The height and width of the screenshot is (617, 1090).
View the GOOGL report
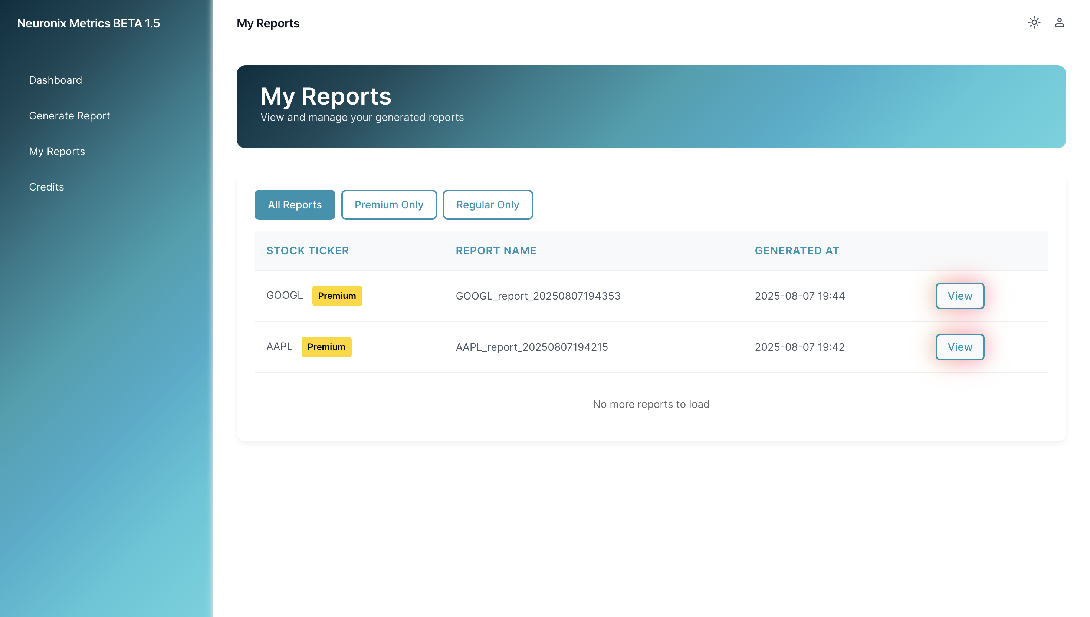click(x=959, y=296)
